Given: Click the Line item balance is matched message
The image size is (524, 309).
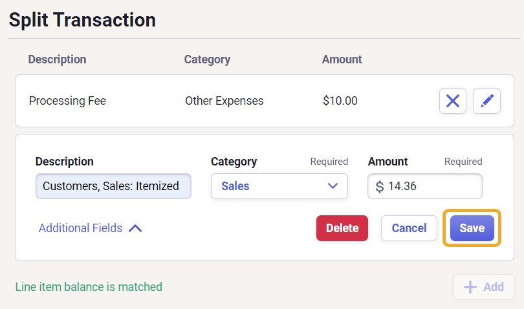Looking at the screenshot, I should coord(89,286).
